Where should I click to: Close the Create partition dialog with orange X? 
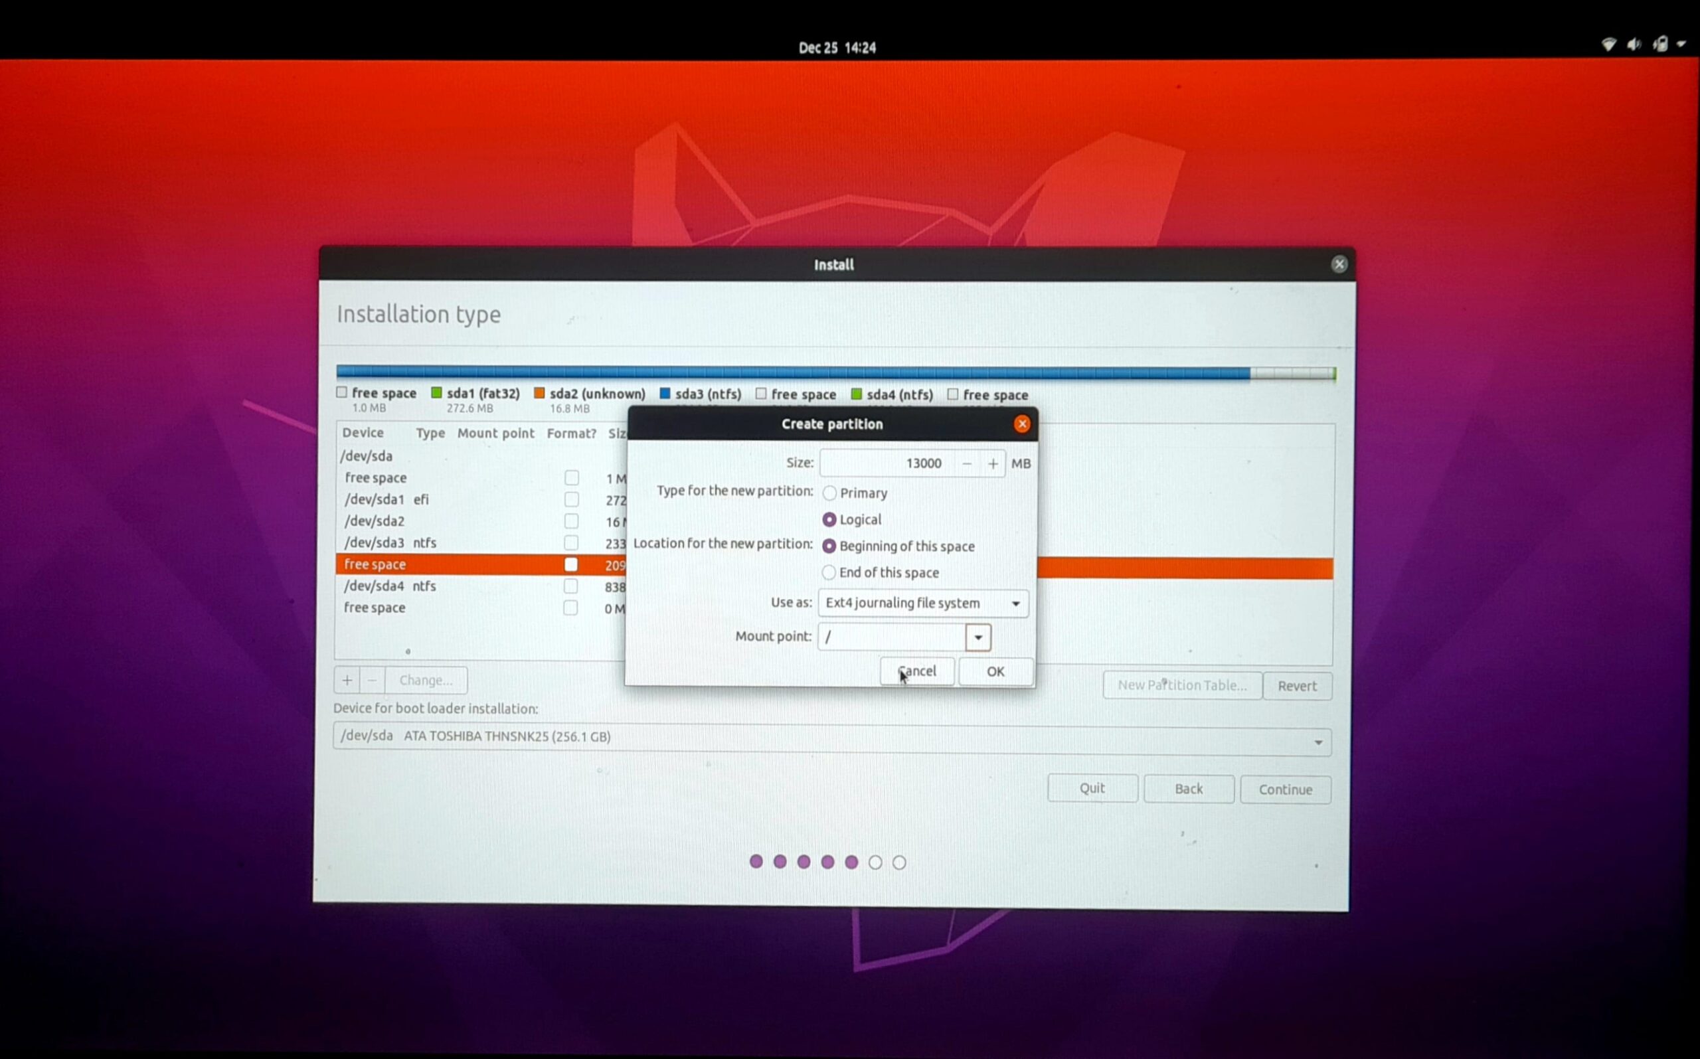point(1022,424)
